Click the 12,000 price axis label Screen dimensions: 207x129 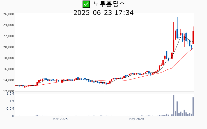tap(9, 91)
